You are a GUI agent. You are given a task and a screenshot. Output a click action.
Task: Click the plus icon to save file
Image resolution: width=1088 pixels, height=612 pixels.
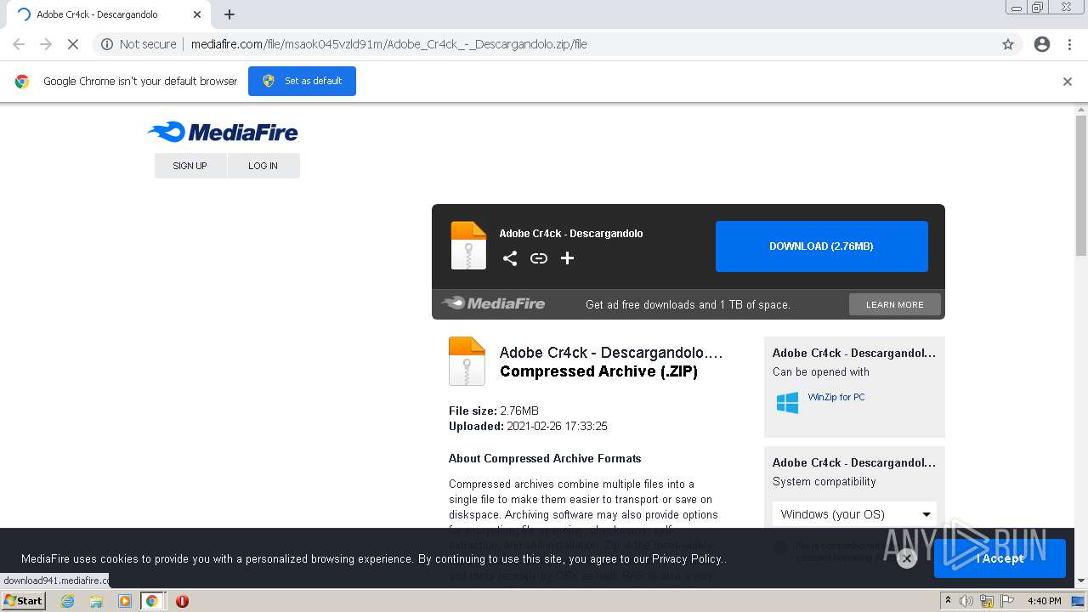[567, 258]
